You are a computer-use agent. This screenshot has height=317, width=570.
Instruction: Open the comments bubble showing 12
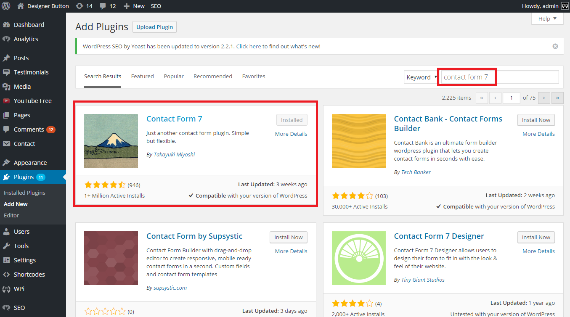(x=103, y=6)
